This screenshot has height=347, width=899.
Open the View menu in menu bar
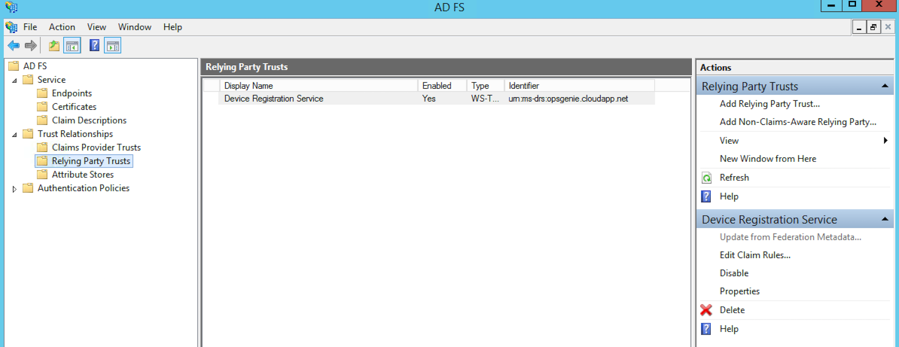97,27
